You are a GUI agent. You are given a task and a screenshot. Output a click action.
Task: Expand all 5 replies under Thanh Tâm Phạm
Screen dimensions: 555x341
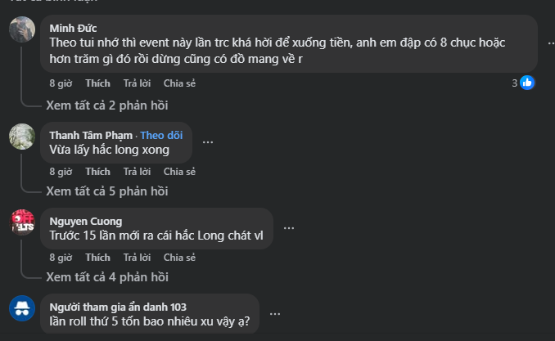click(107, 191)
